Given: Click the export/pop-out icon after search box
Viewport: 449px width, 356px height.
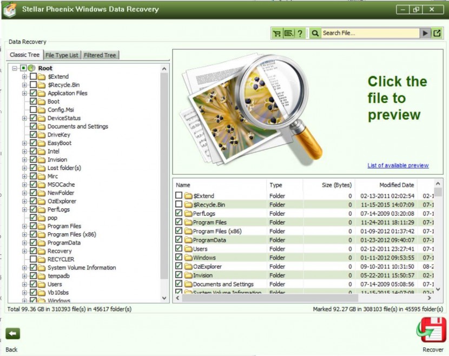Looking at the screenshot, I should pyautogui.click(x=437, y=33).
